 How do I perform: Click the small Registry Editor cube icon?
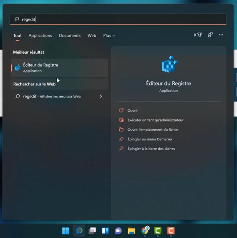tap(18, 68)
